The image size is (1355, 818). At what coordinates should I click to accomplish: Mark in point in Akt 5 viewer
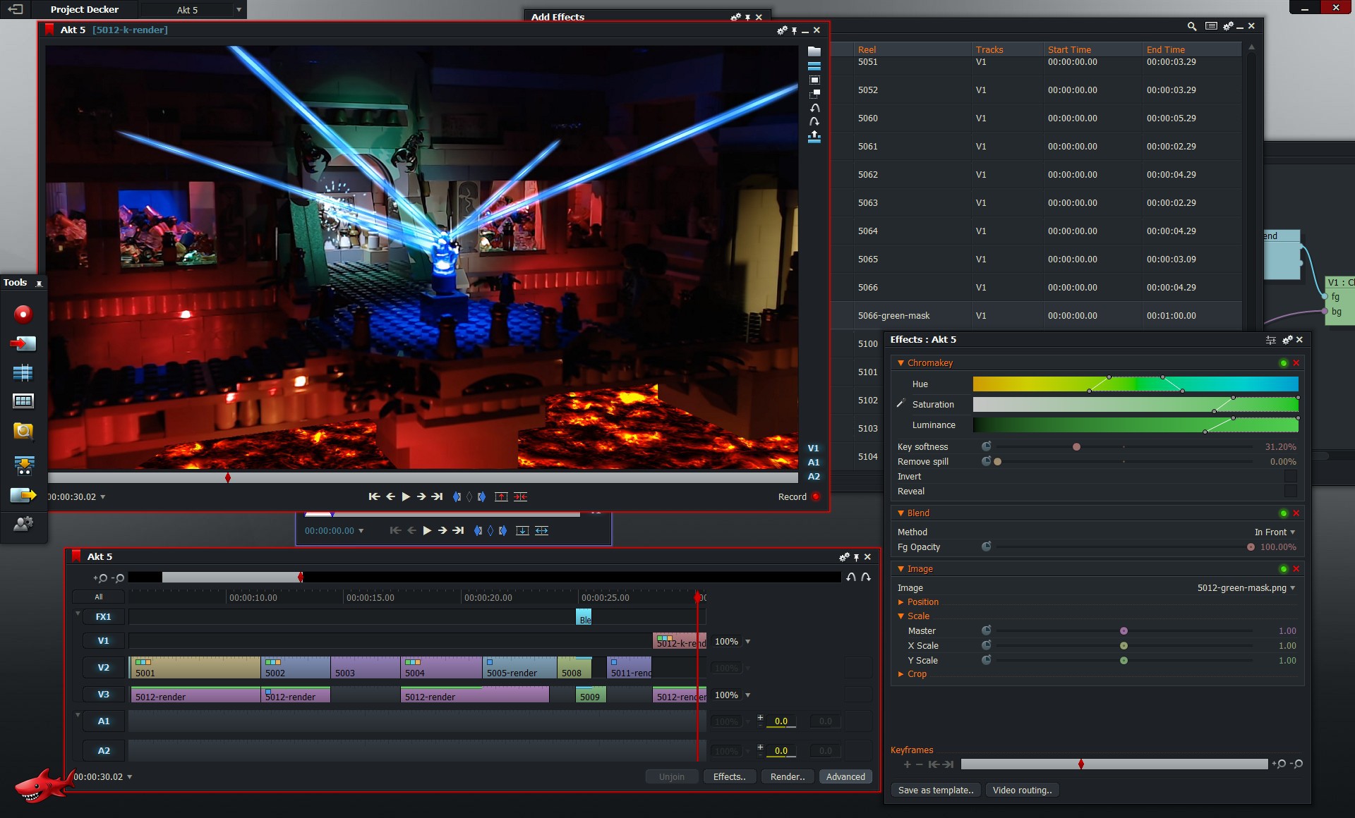point(457,496)
